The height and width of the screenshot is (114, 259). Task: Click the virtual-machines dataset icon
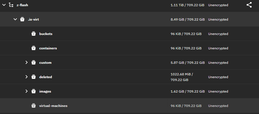tap(34, 106)
